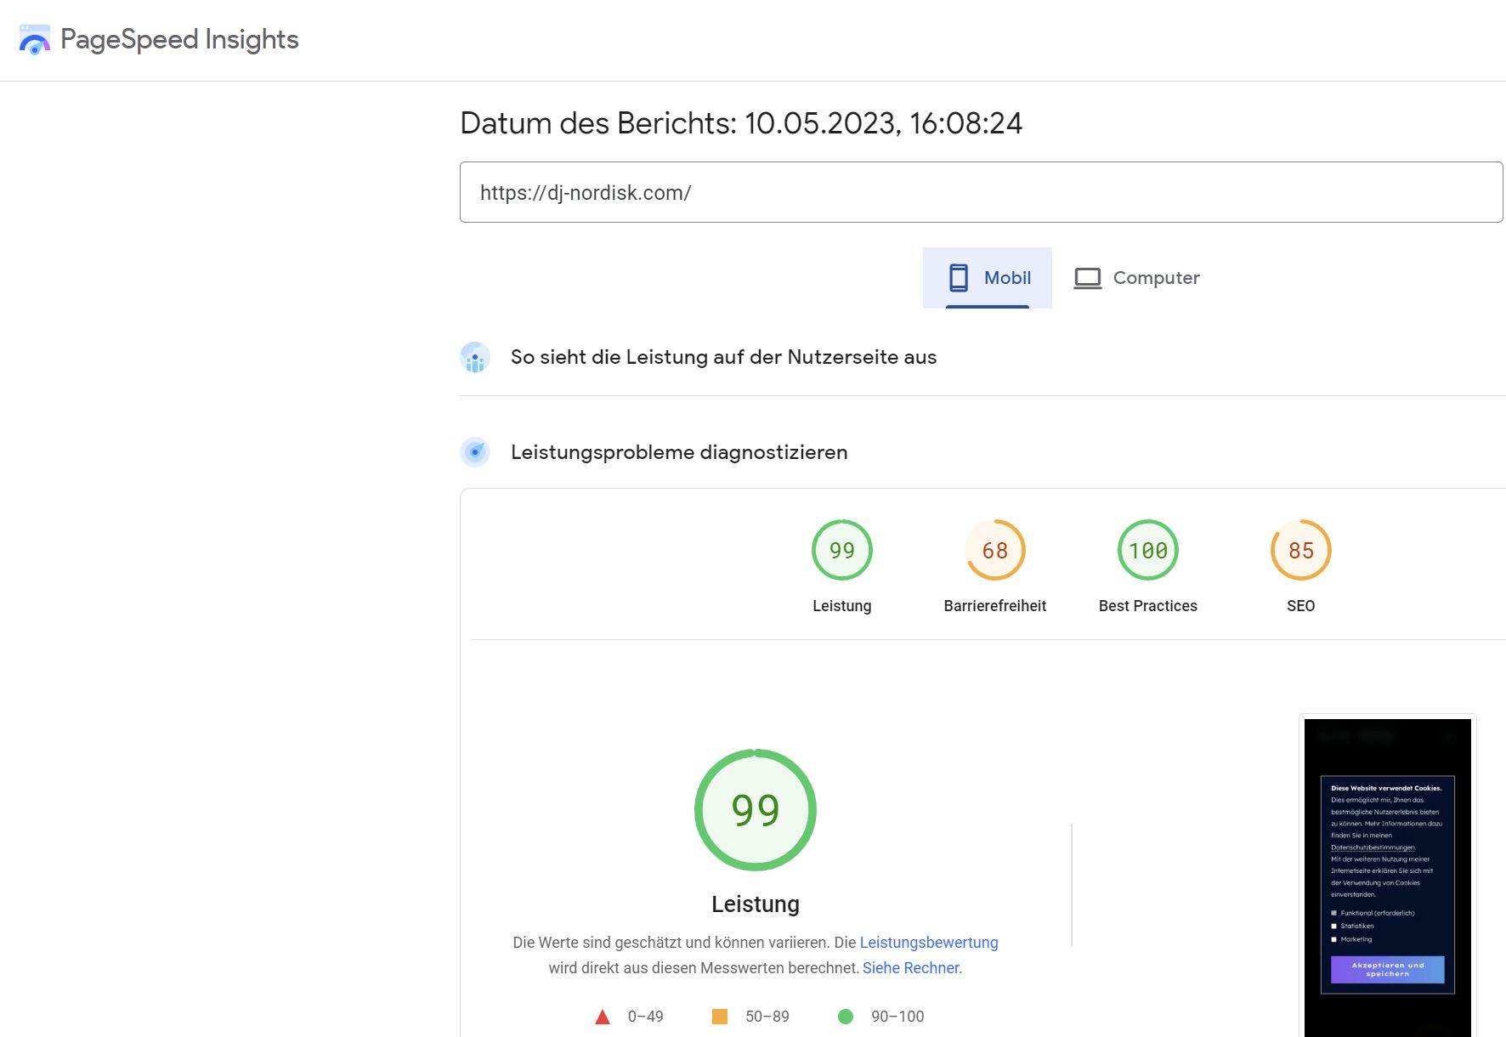Select the SEO score gauge 85
Image resolution: width=1506 pixels, height=1037 pixels.
tap(1301, 550)
